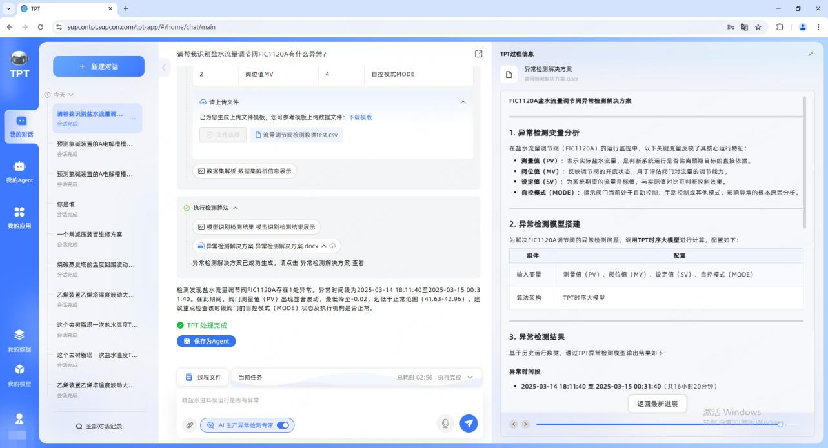
Task: Open 全部对话记录 search
Action: click(99, 426)
